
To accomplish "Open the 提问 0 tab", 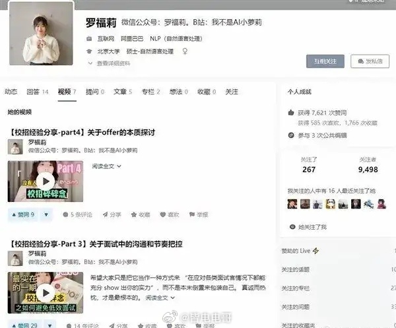I will pyautogui.click(x=95, y=92).
